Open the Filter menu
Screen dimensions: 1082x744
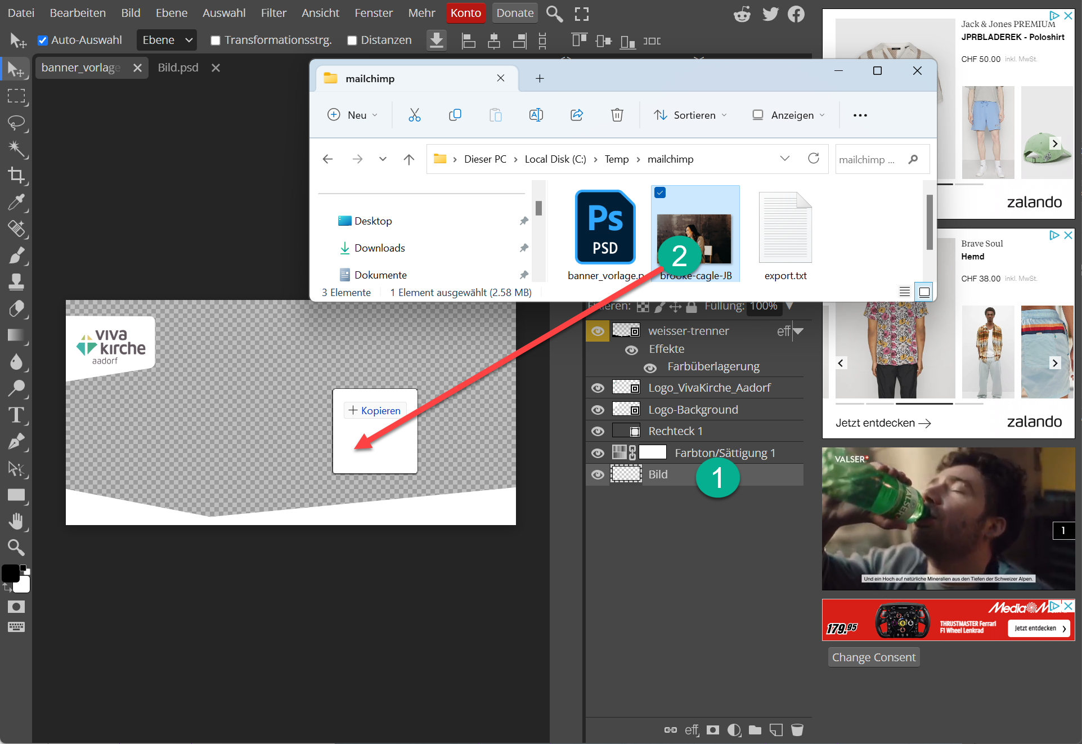pos(273,13)
